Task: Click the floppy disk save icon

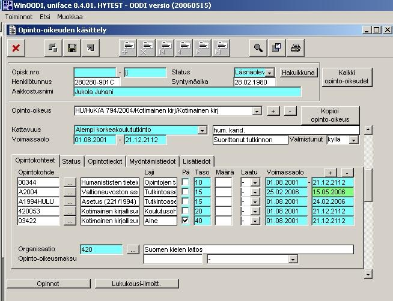Action: [x=72, y=48]
